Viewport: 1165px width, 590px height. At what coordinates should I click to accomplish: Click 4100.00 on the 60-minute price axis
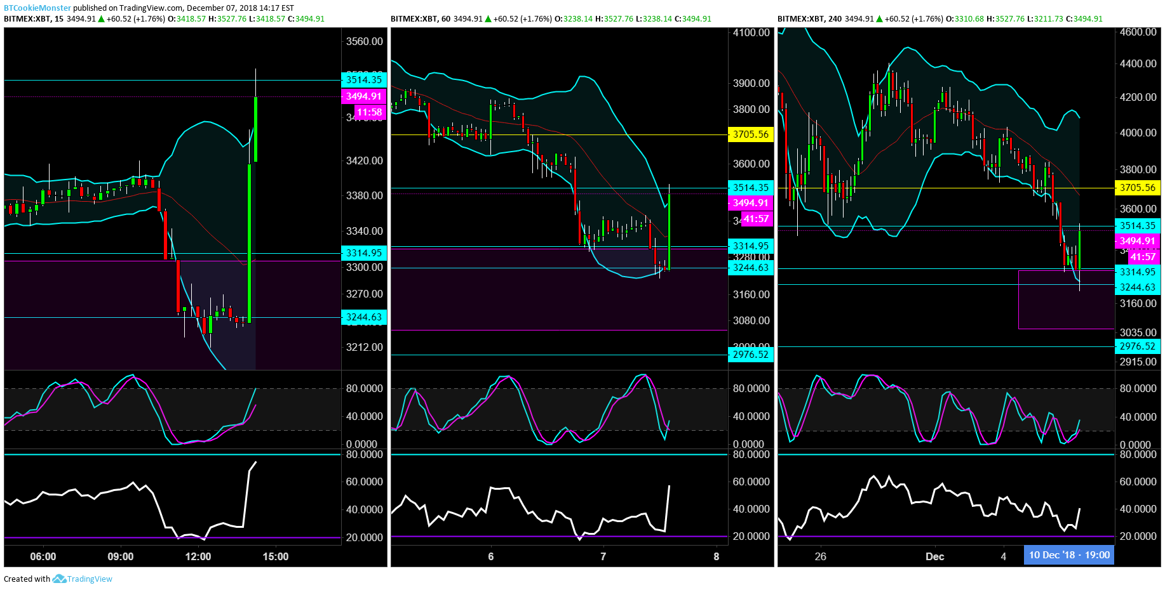pos(751,32)
